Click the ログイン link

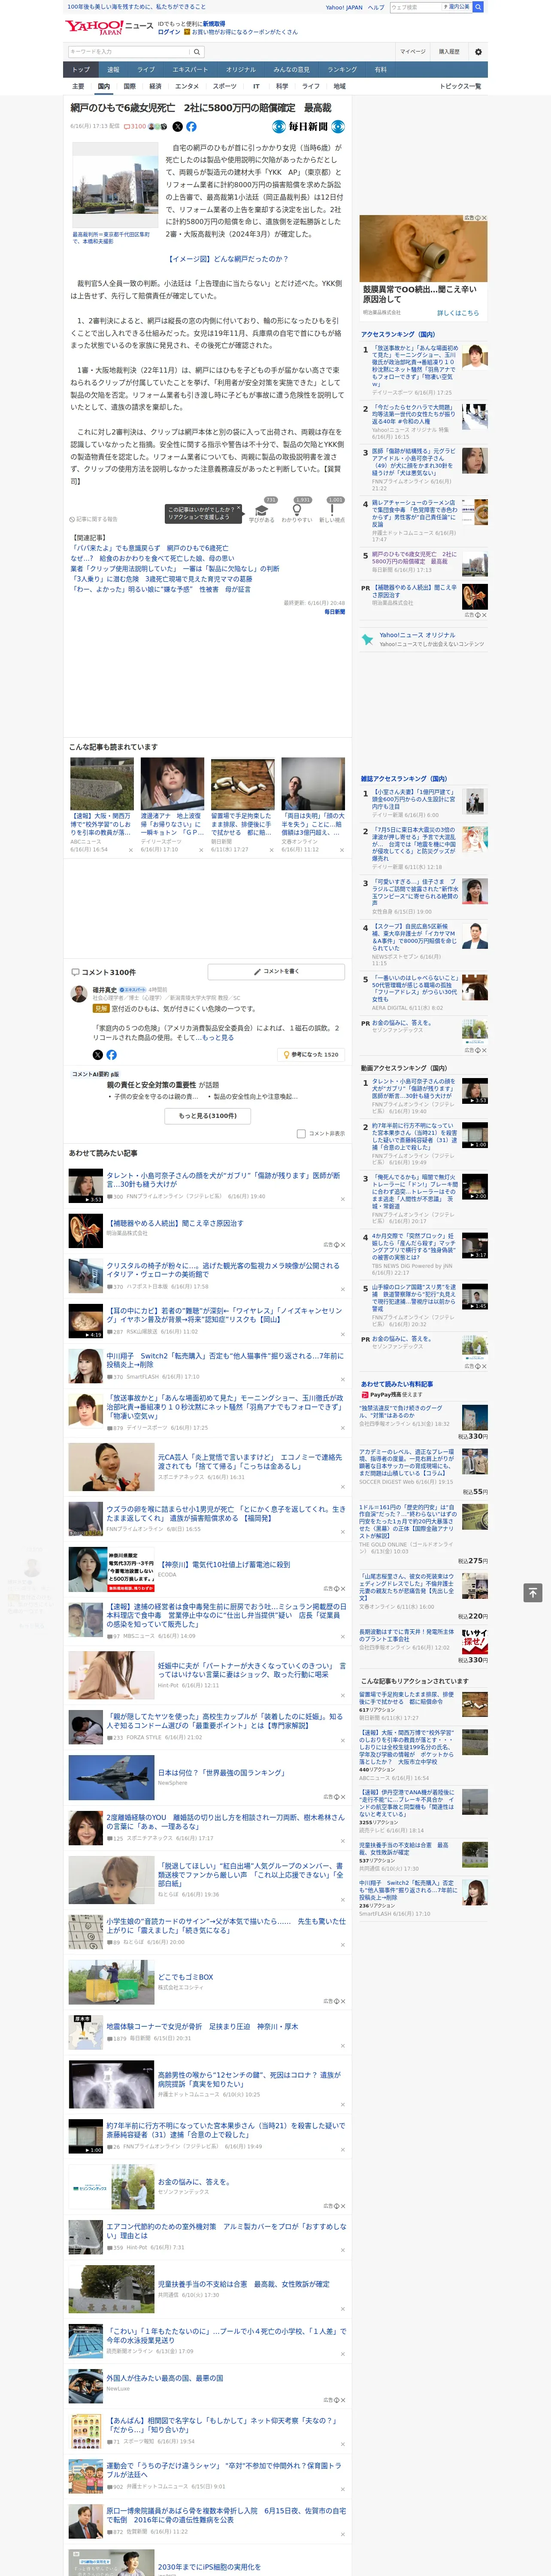(x=169, y=32)
